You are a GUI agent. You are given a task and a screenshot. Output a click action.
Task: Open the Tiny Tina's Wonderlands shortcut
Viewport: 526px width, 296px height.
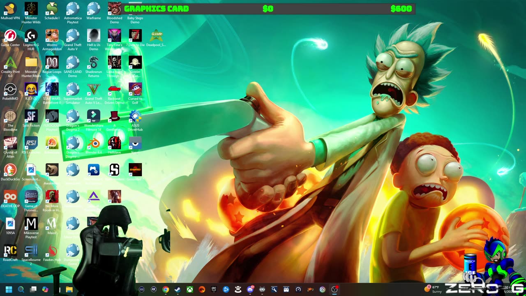114,40
